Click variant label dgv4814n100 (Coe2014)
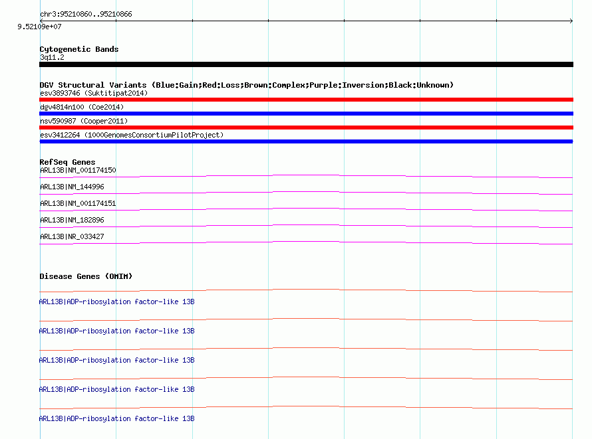 point(82,107)
